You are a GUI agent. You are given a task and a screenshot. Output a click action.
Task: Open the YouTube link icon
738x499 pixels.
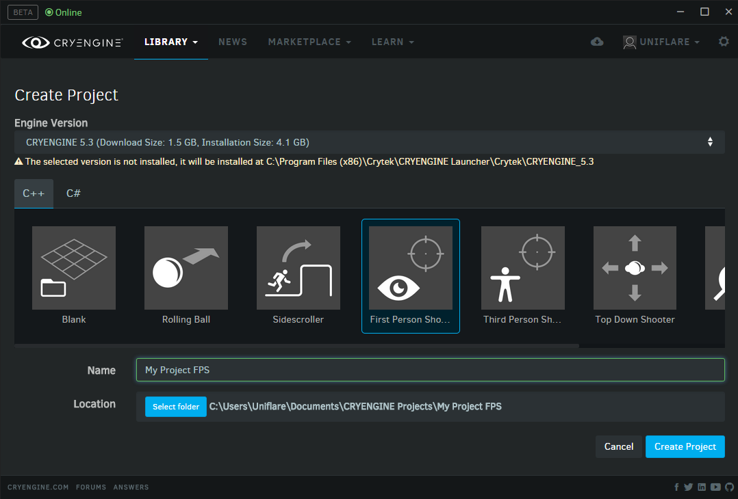pyautogui.click(x=715, y=487)
